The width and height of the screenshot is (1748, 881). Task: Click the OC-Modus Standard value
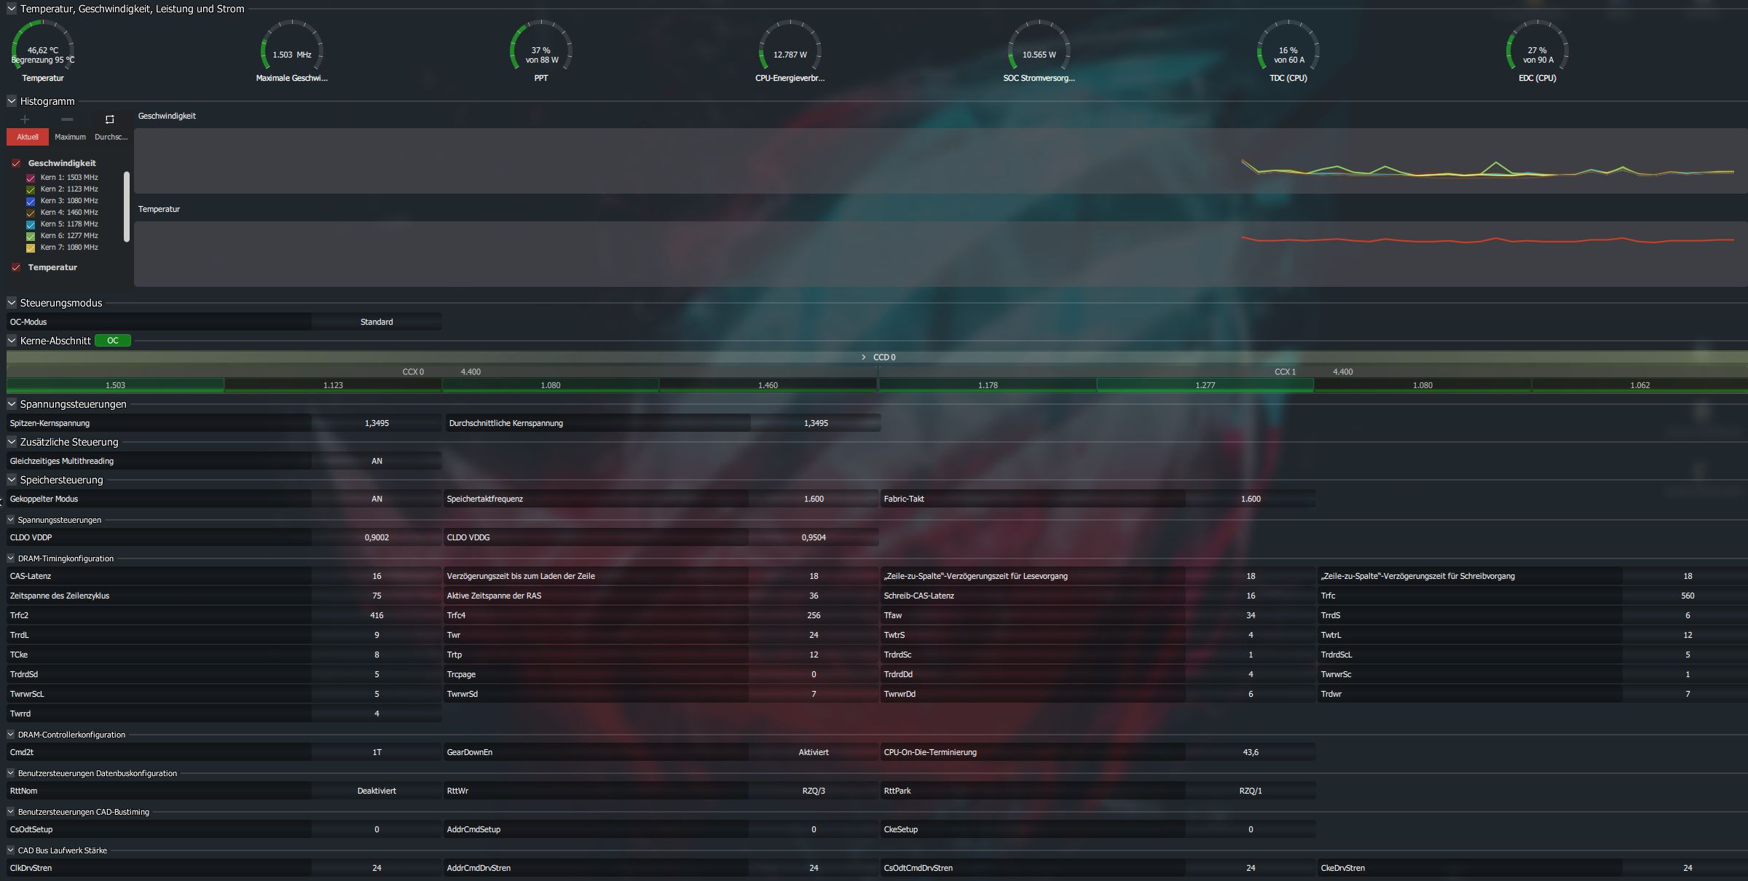[x=377, y=322]
